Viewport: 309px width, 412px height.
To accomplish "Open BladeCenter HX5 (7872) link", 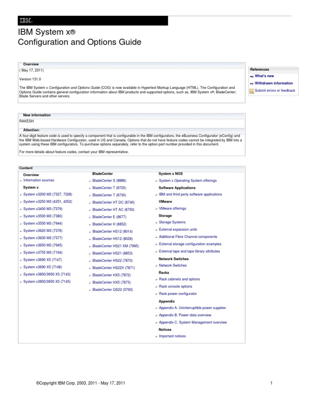I will click(111, 275).
